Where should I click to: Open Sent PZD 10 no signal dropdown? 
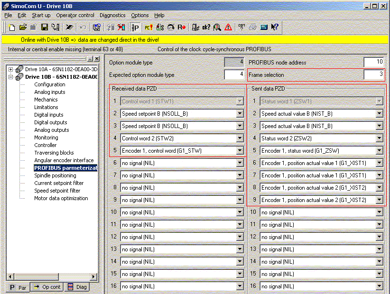click(379, 212)
